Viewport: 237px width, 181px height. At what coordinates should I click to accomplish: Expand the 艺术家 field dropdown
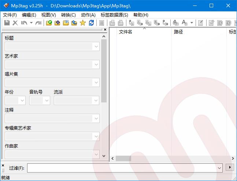pyautogui.click(x=96, y=65)
